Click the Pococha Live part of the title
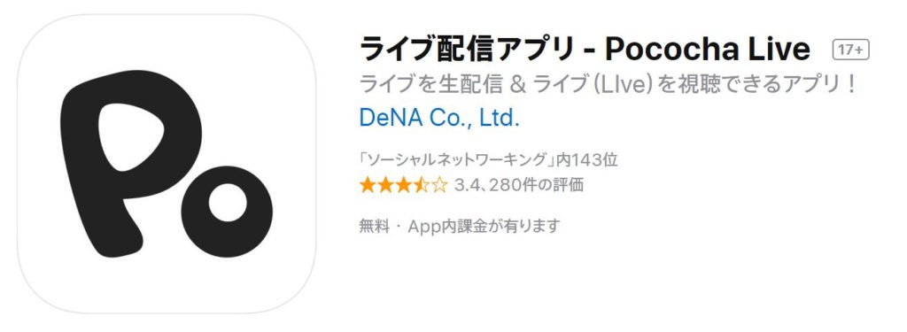Screen dimensions: 907x332 (x=707, y=50)
